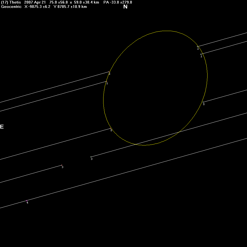247x247 pixels.
Task: Click chord label 2 on the ellipse's western limb
Action: pos(198,49)
